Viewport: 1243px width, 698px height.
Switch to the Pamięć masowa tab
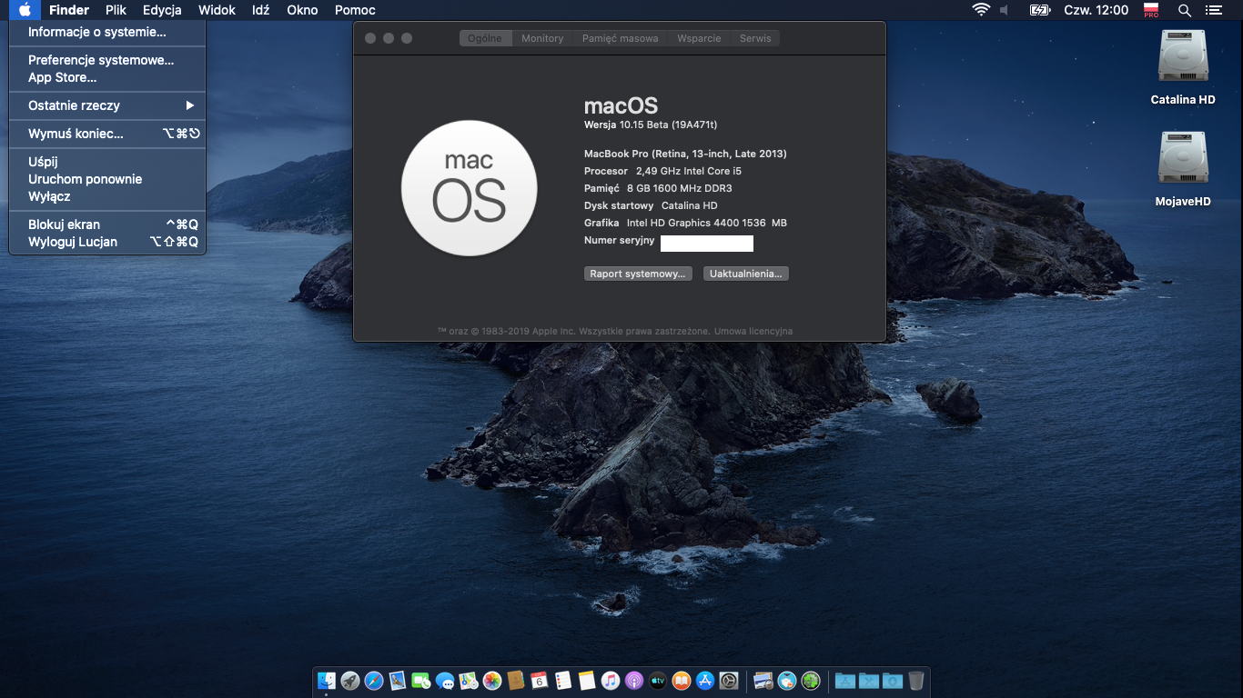click(x=620, y=38)
